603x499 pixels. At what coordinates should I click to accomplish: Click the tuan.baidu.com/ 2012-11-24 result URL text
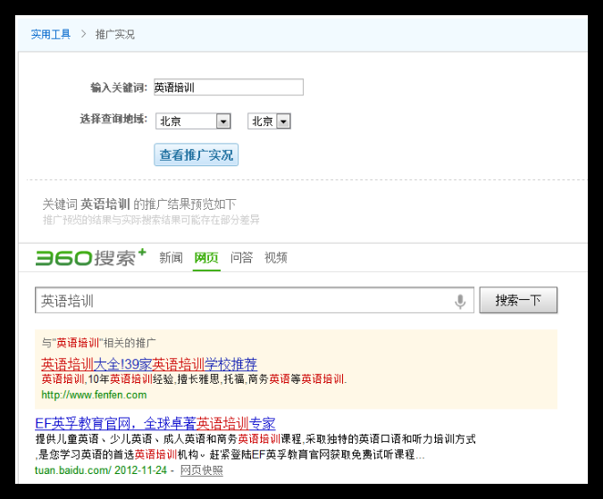pos(101,470)
